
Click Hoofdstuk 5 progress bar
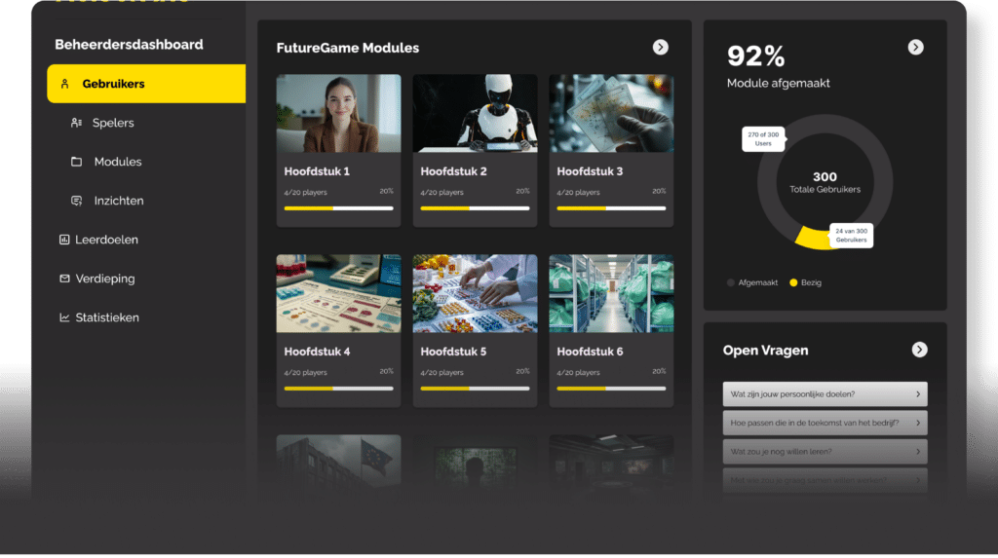475,389
